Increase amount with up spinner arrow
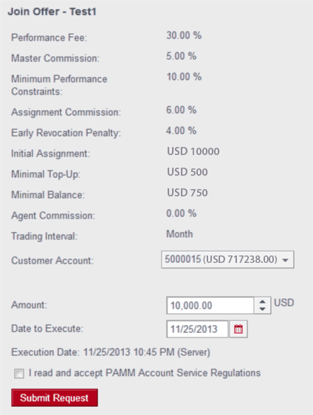The height and width of the screenshot is (415, 313). click(263, 301)
